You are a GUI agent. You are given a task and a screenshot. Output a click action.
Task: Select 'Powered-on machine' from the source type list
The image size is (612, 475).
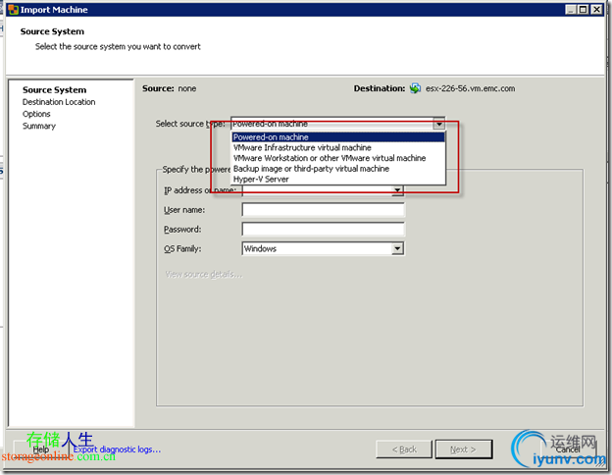pyautogui.click(x=338, y=137)
